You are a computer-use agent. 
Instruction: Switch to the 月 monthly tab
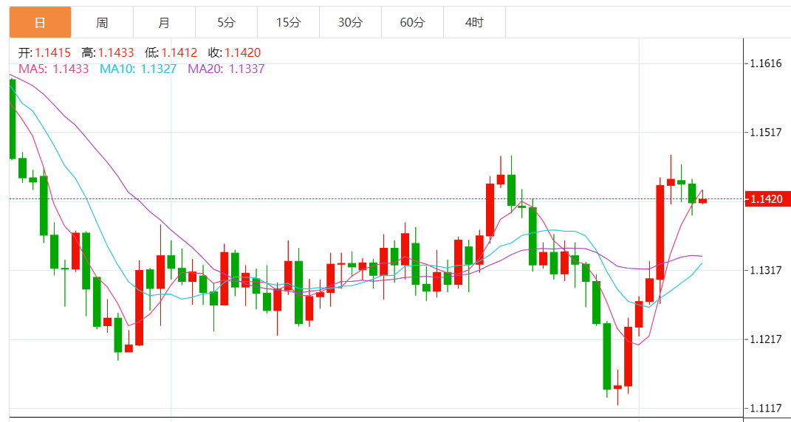click(165, 22)
